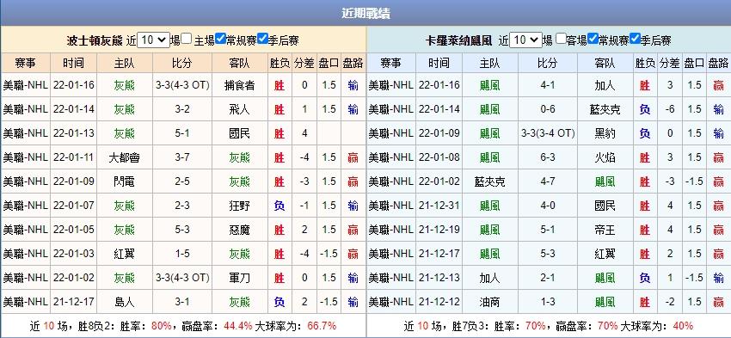Screen dimensions: 731x338
Task: Click the left table 盘路 column header
Action: click(353, 63)
